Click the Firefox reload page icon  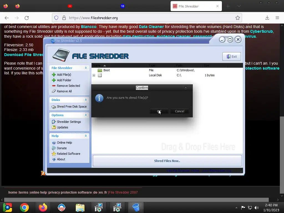coord(27,18)
